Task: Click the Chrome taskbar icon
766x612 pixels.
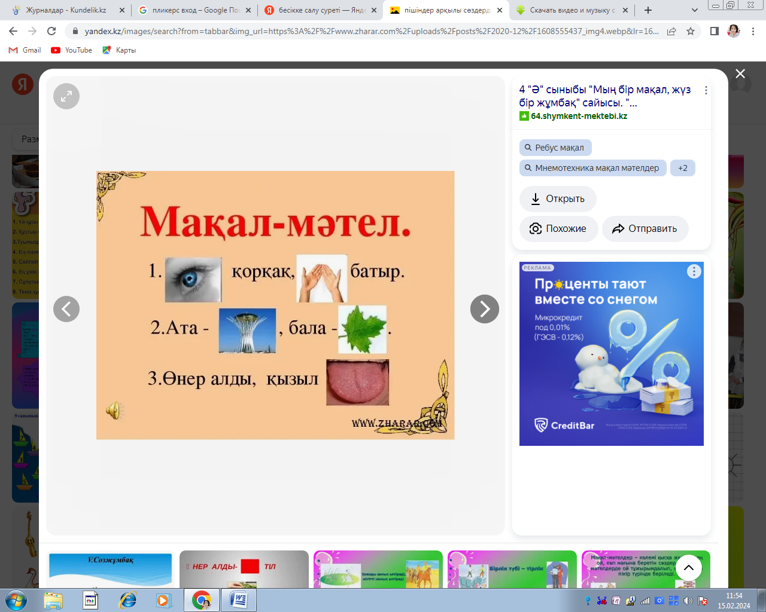Action: pos(202,600)
